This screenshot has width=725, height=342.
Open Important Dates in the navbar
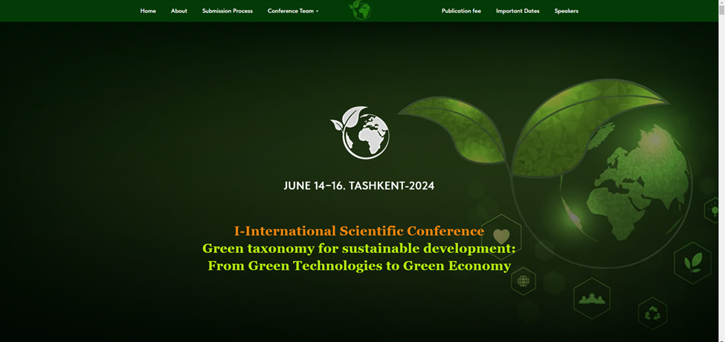pyautogui.click(x=518, y=11)
